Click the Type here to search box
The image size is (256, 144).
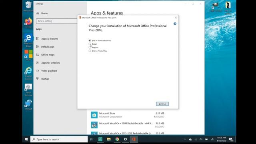pos(59,139)
